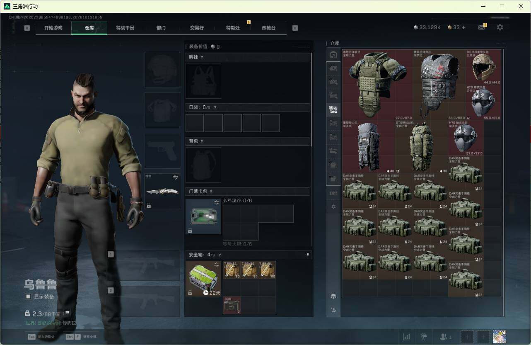Open the weight details list icon beside 2.3

[67, 313]
